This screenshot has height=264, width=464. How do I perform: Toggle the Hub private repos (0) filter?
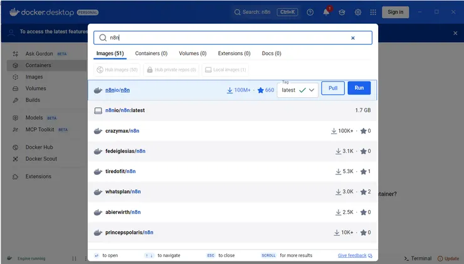pos(171,70)
